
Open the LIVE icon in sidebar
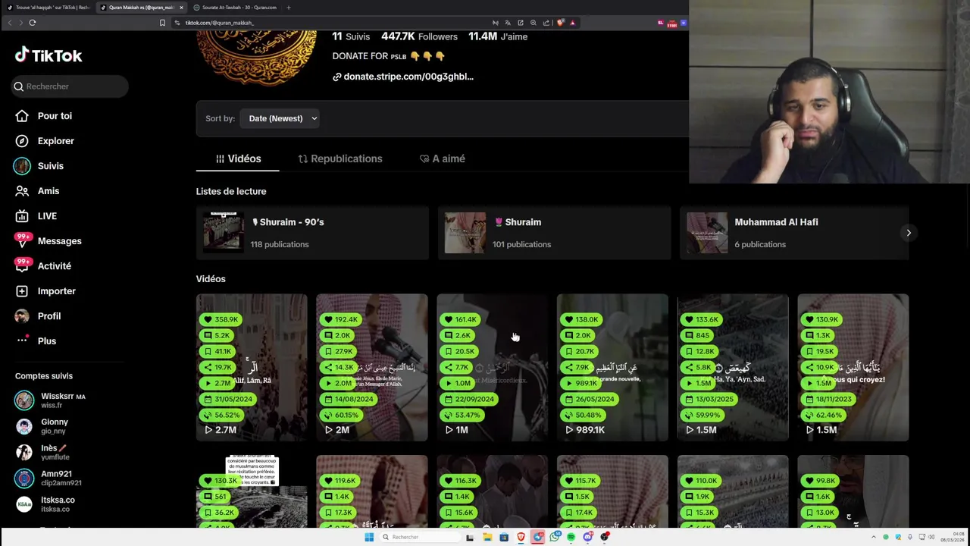[22, 216]
